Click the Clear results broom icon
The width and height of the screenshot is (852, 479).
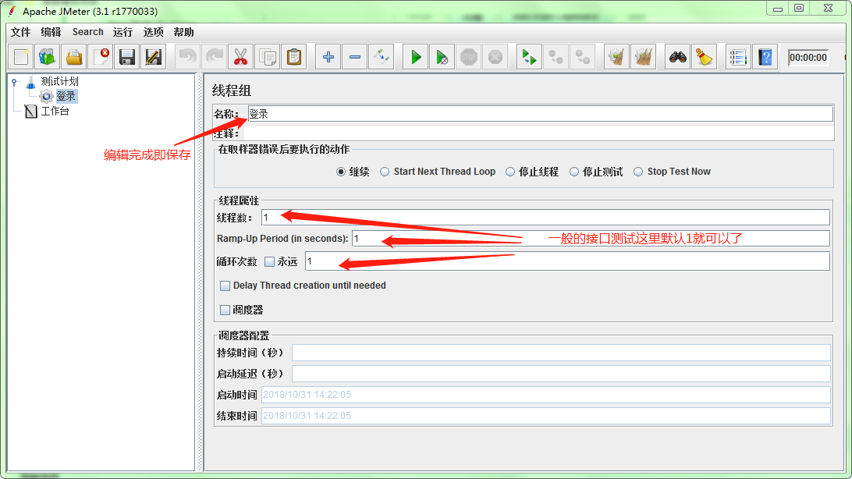point(616,57)
